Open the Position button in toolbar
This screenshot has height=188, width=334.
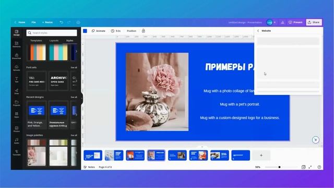click(x=132, y=31)
